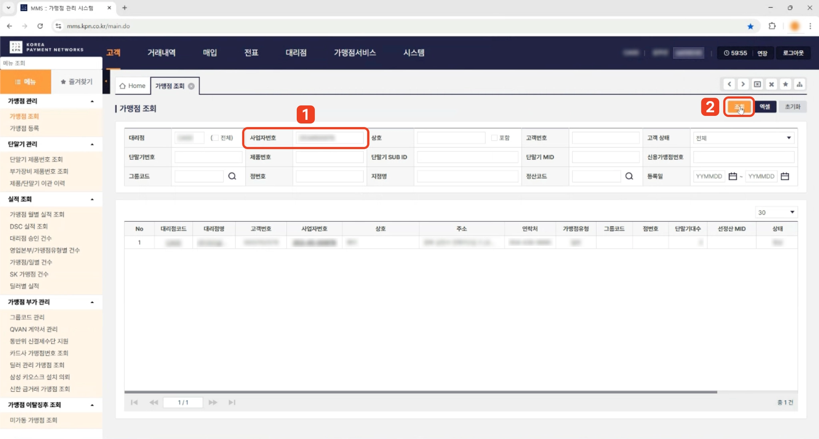The height and width of the screenshot is (439, 819).
Task: Open the 거래내역 top menu
Action: 161,53
